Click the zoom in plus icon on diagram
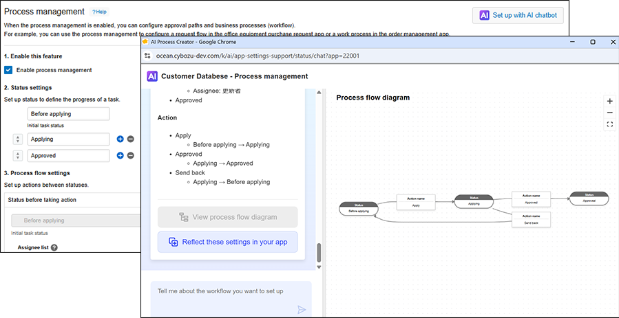The image size is (619, 318). point(609,101)
